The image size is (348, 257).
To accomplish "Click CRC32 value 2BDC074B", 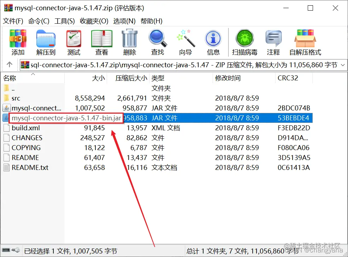I will coord(294,108).
